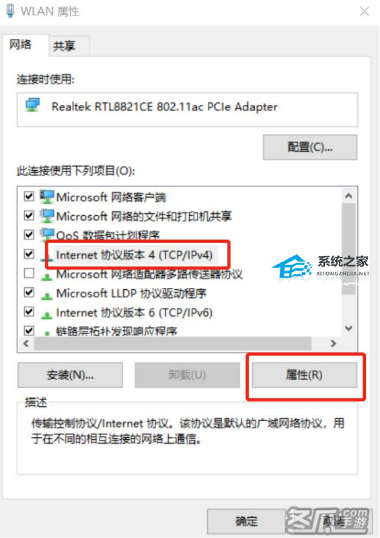Click the WLAN 属性 title bar icon
This screenshot has width=380, height=538.
point(10,11)
